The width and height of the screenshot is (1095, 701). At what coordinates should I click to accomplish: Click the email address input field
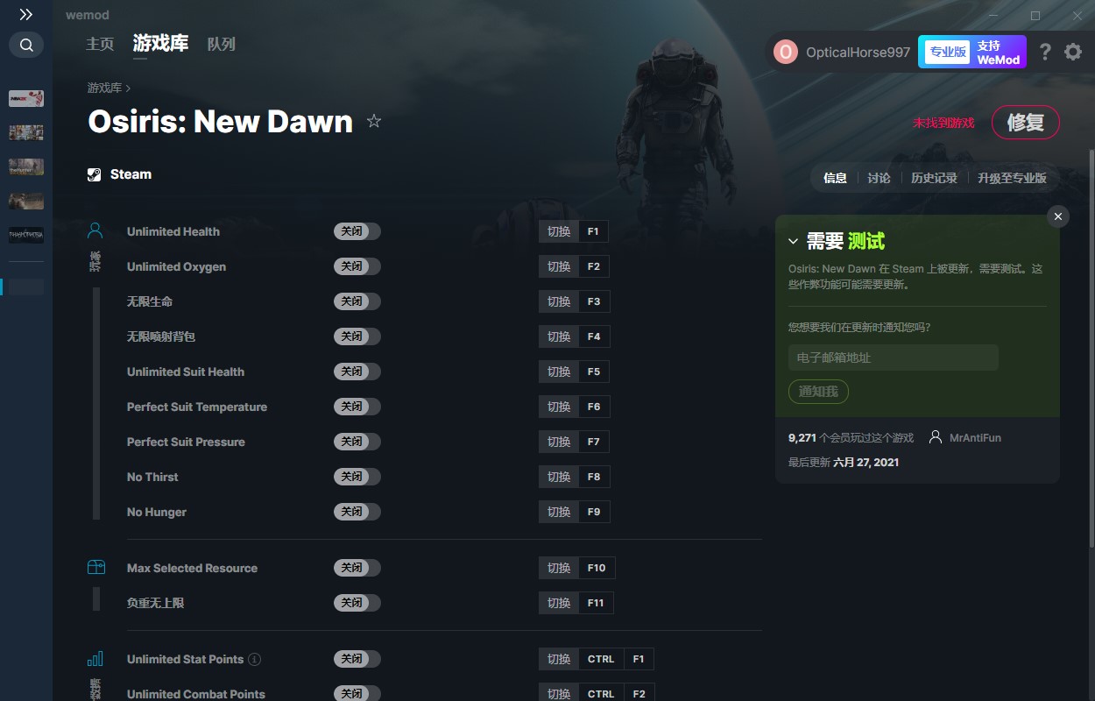tap(894, 358)
